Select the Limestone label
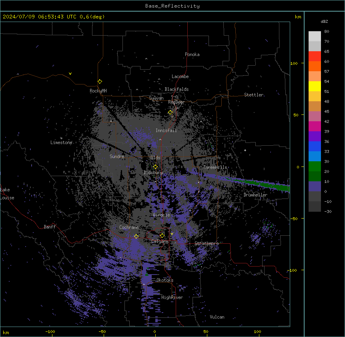This screenshot has width=345, height=337. coord(61,142)
